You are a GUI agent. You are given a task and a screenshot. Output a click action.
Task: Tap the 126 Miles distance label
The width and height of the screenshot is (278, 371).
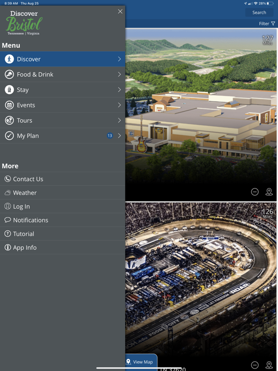[x=267, y=213]
